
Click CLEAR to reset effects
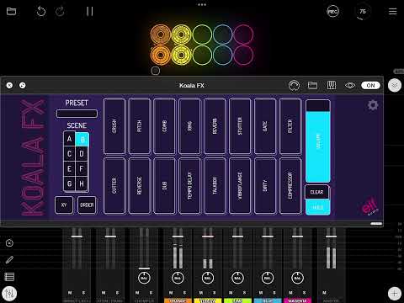tap(317, 192)
